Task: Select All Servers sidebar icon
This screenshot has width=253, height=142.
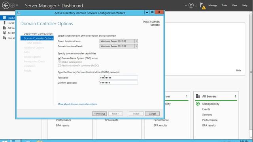Action: 5,28
